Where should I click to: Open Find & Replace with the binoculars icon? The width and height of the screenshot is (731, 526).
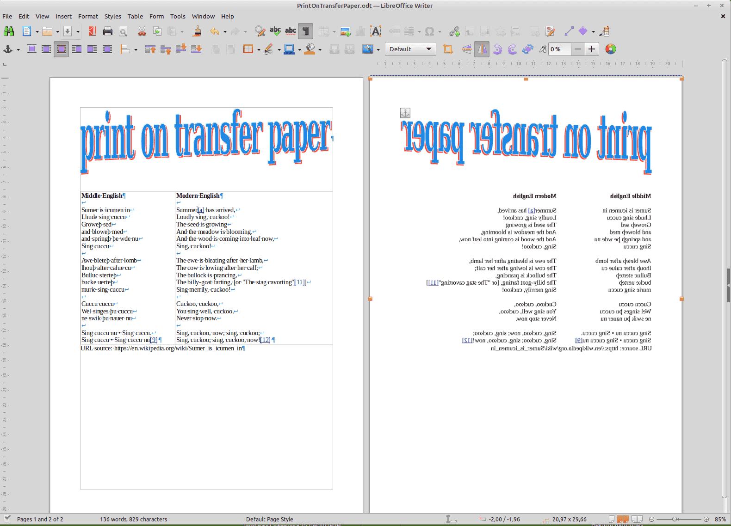8,31
